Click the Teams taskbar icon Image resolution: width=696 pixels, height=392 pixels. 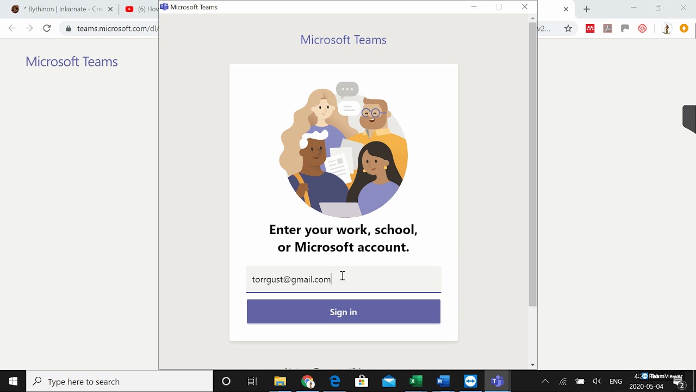click(498, 382)
